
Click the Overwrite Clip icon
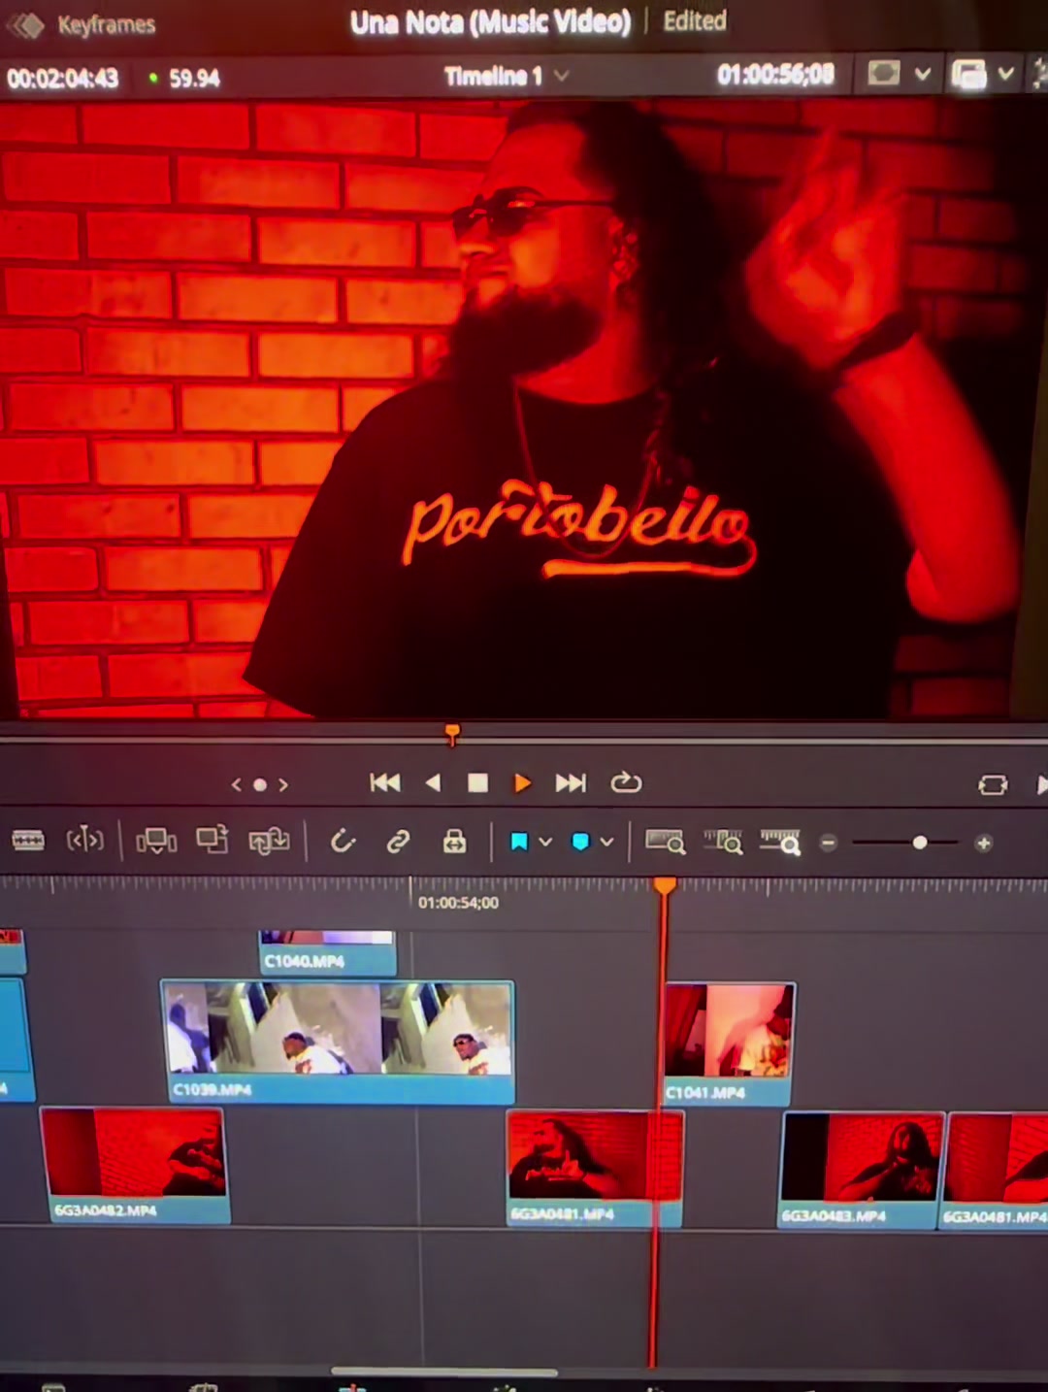click(x=213, y=840)
